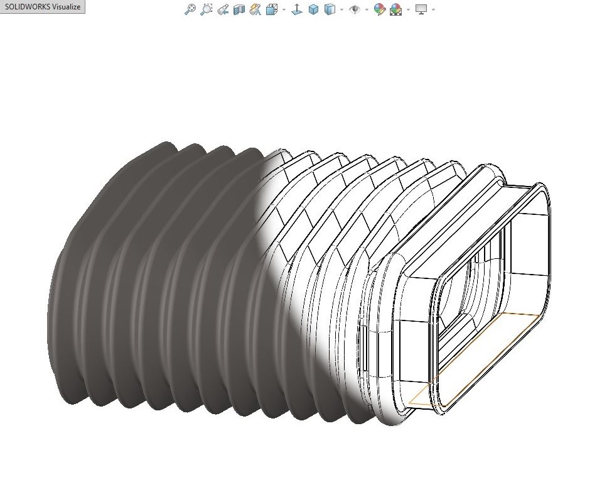The width and height of the screenshot is (602, 487).
Task: Toggle the Hide/Show Items eye icon
Action: click(x=355, y=9)
